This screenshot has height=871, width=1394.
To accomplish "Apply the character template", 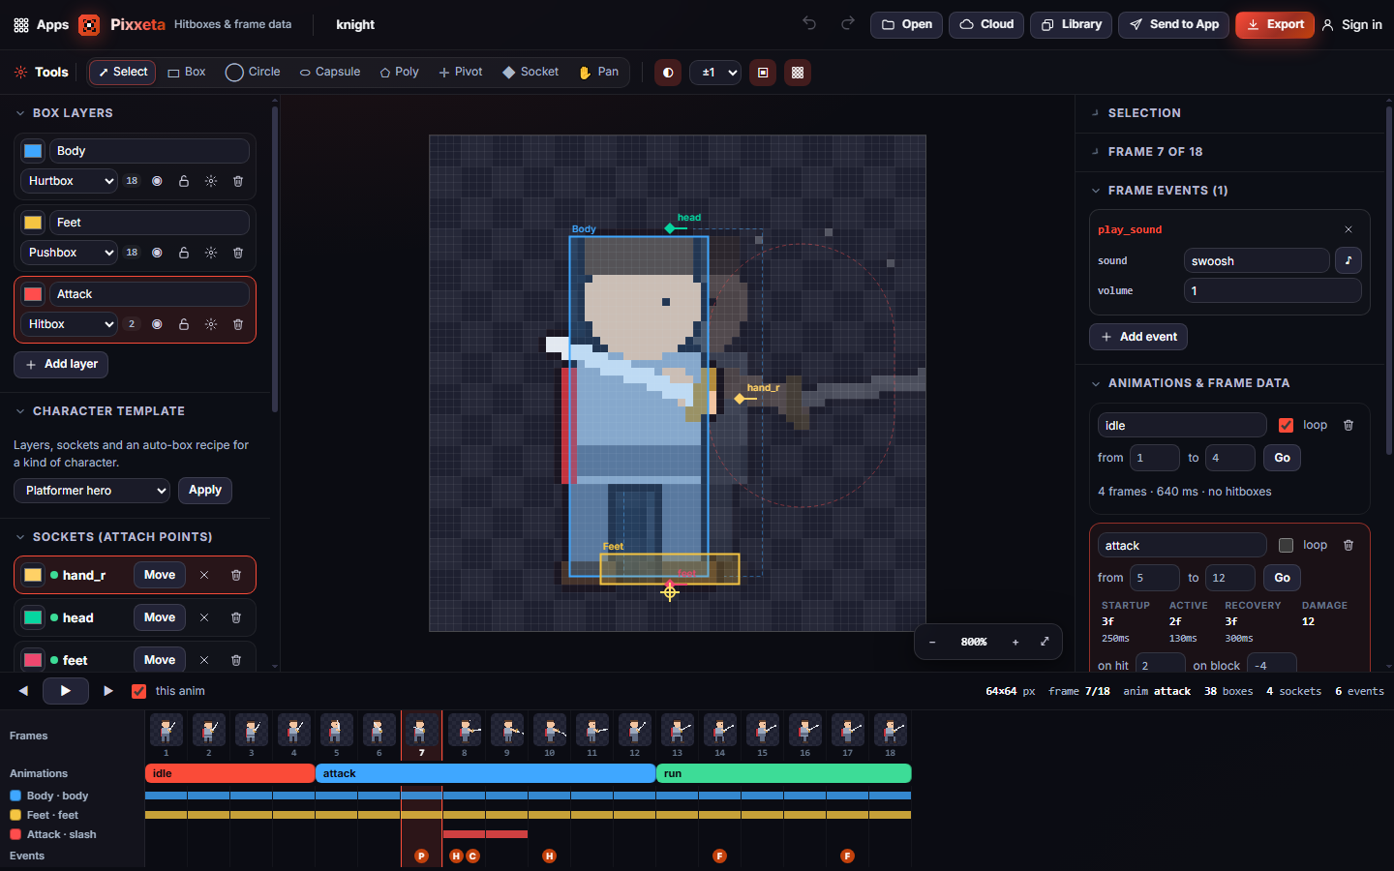I will [x=205, y=491].
